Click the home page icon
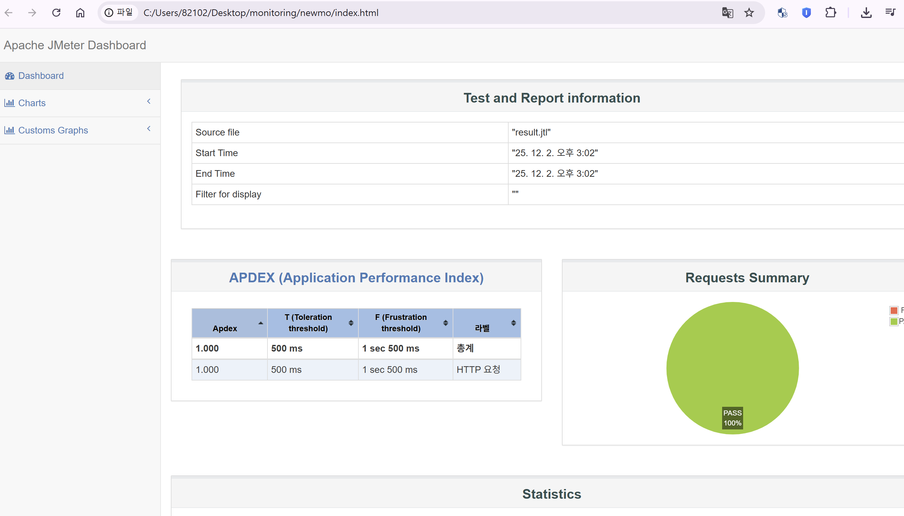The width and height of the screenshot is (904, 516). coord(80,13)
